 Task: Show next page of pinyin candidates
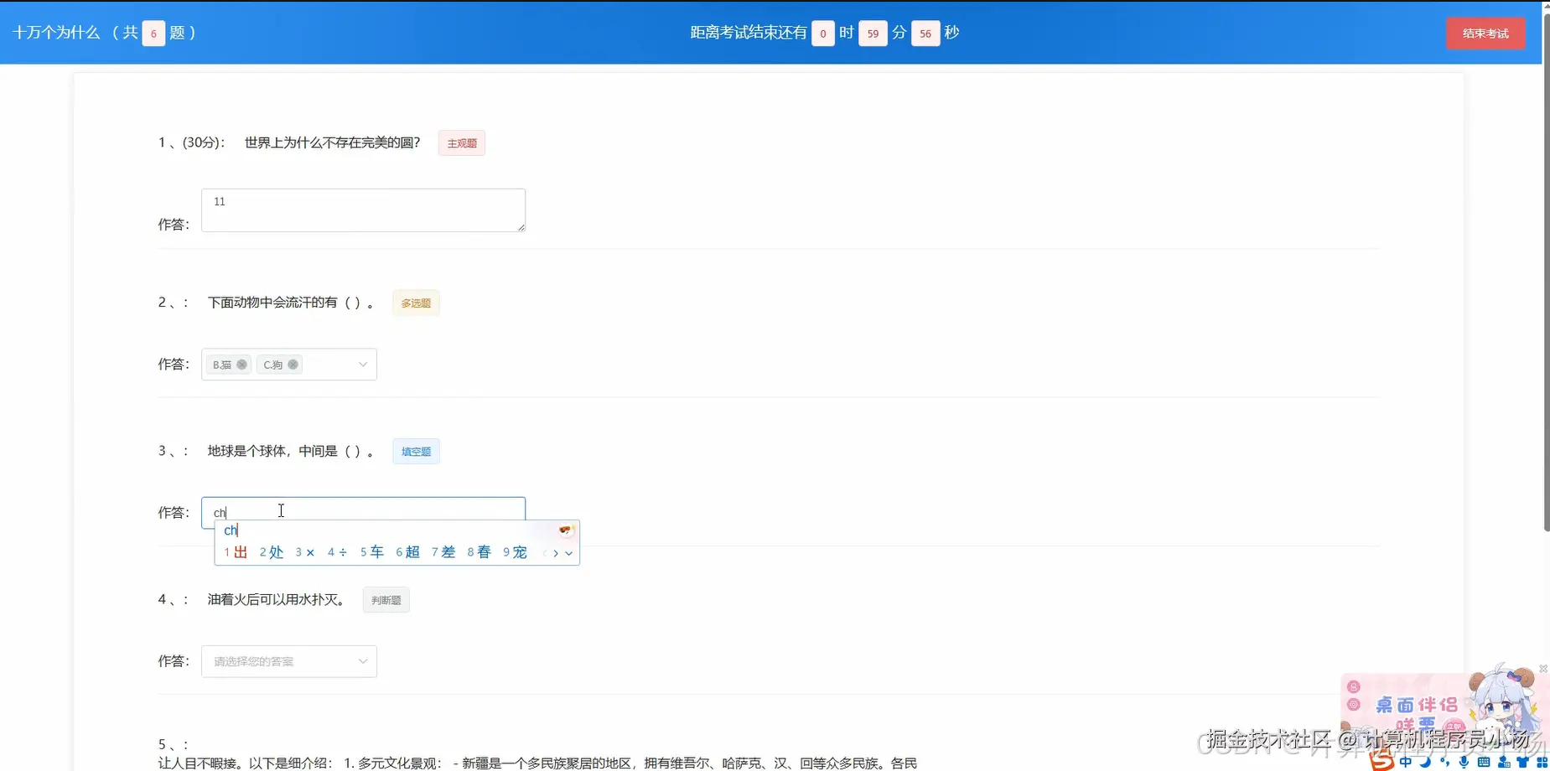pos(557,553)
